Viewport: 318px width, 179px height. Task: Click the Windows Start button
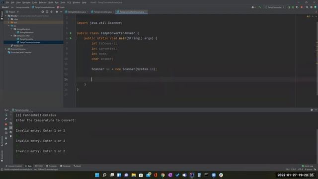tap(97, 175)
